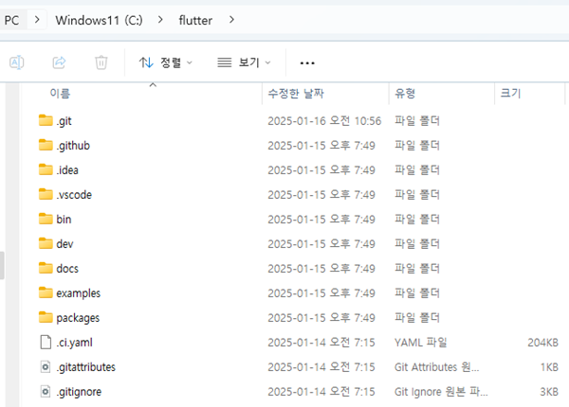The width and height of the screenshot is (569, 407).
Task: Click the 1KB size cell
Action: 549,367
